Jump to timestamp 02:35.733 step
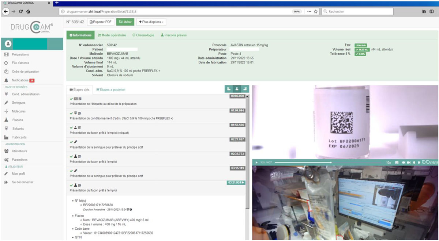Screen dimensions: 439x241 237,154
